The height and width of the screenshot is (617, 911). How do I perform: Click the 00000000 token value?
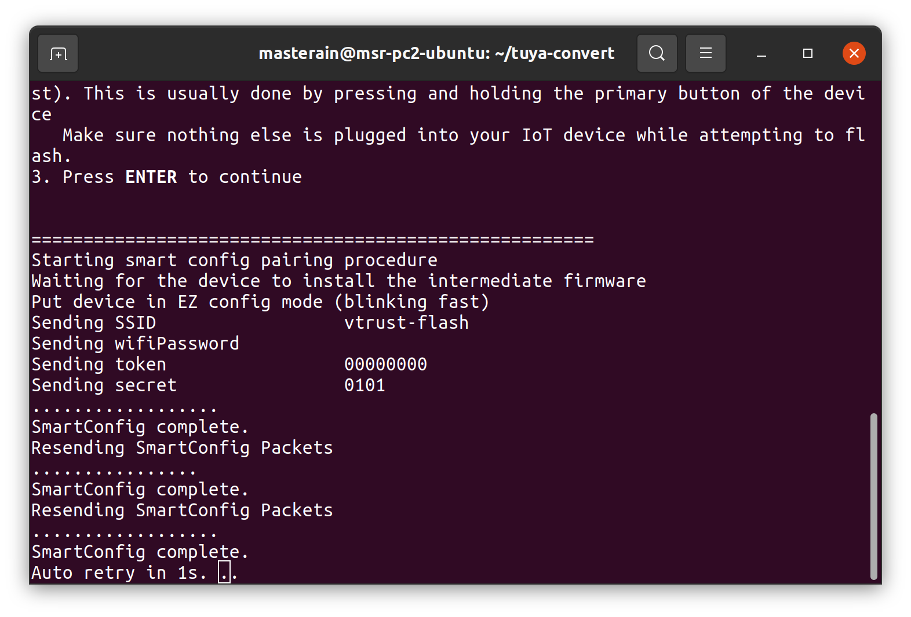click(x=385, y=365)
